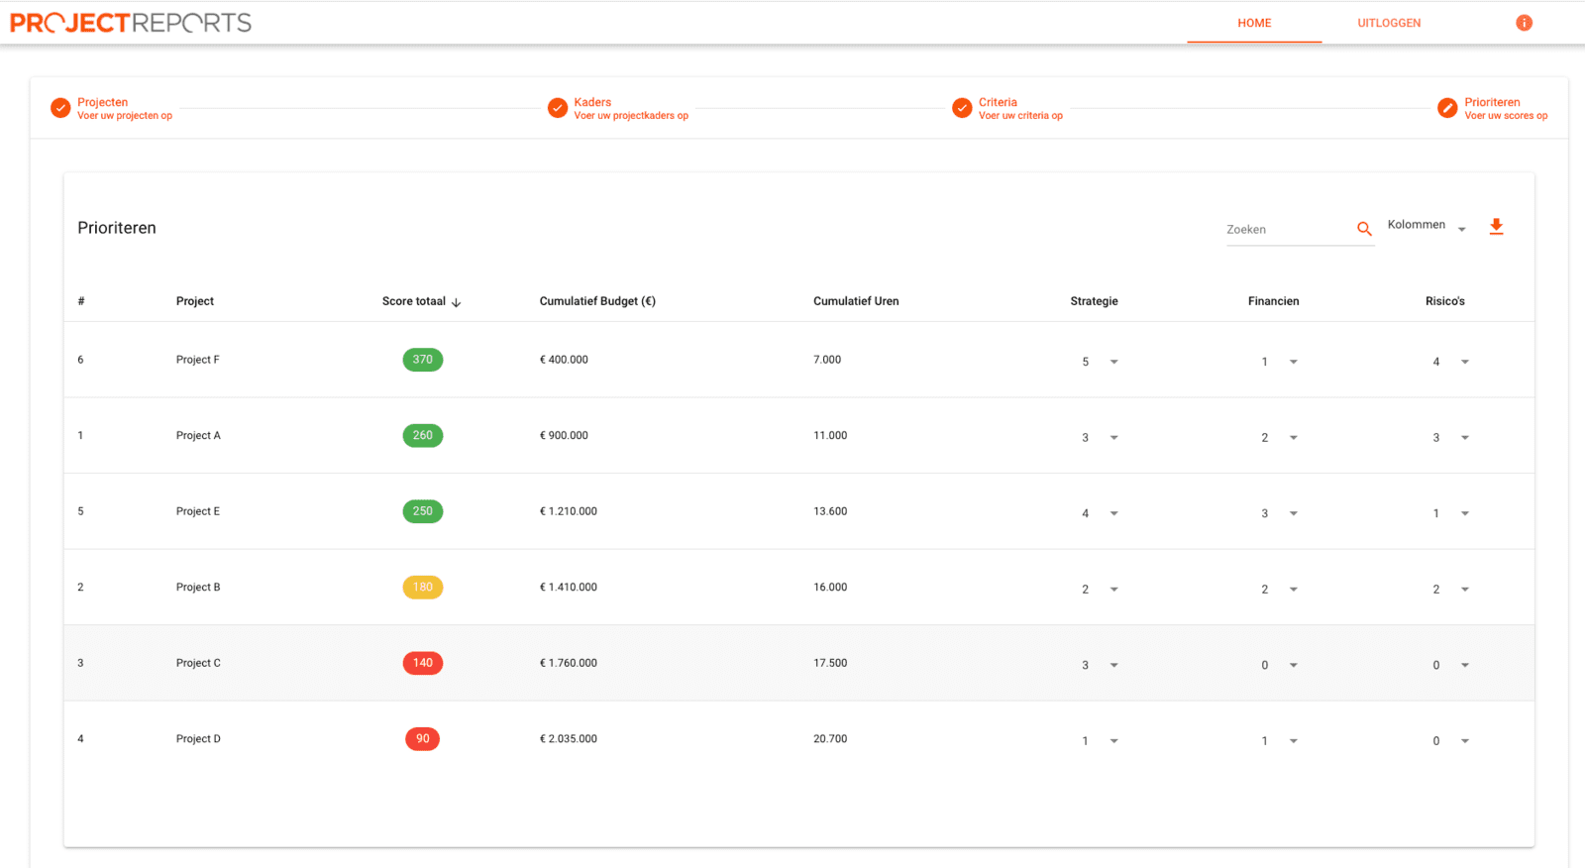Open Strategie dropdown for Project F
1585x868 pixels.
coord(1100,362)
